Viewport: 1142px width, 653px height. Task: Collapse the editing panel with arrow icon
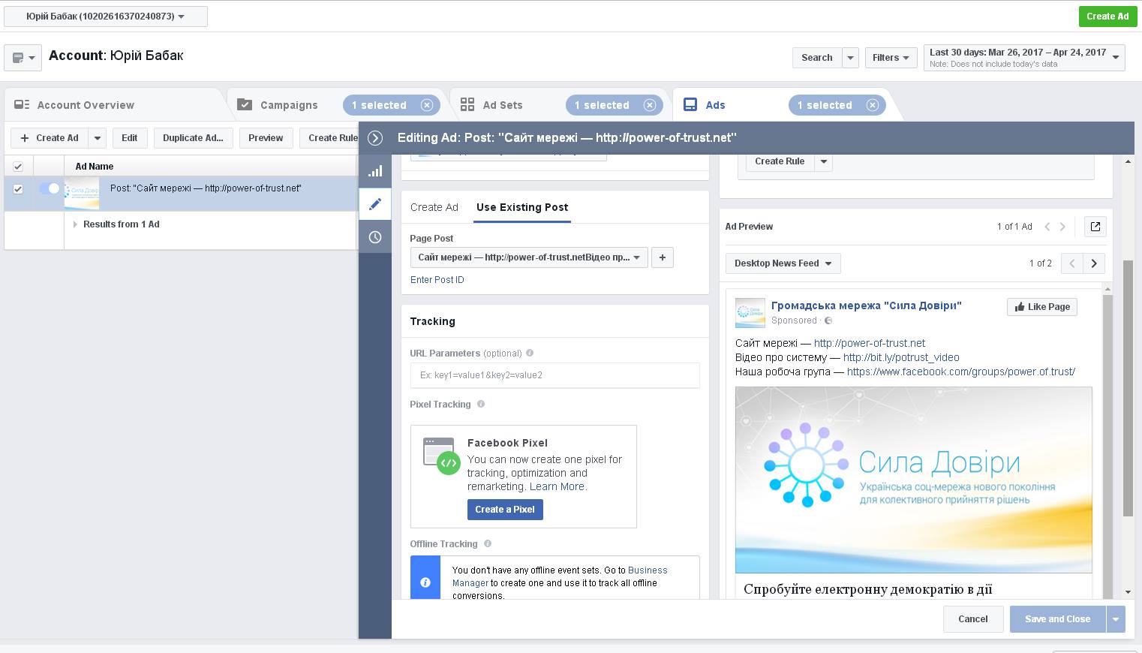[x=375, y=138]
